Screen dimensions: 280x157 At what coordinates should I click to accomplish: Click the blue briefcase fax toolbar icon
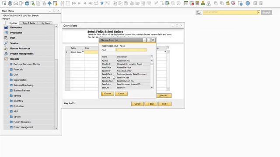click(x=27, y=3)
